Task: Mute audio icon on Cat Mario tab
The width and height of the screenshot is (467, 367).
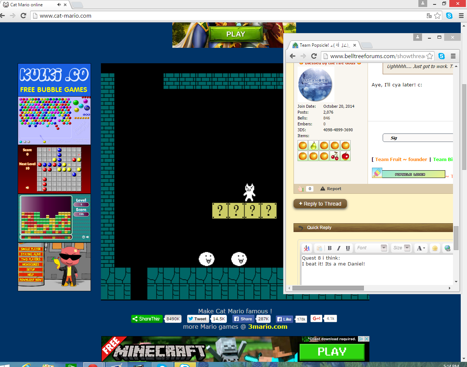Action: click(59, 5)
